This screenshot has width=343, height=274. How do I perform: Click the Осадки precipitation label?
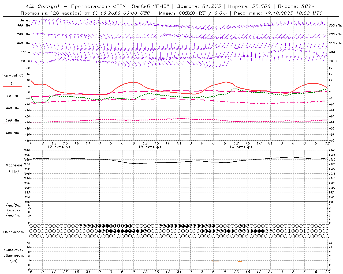tap(14, 210)
